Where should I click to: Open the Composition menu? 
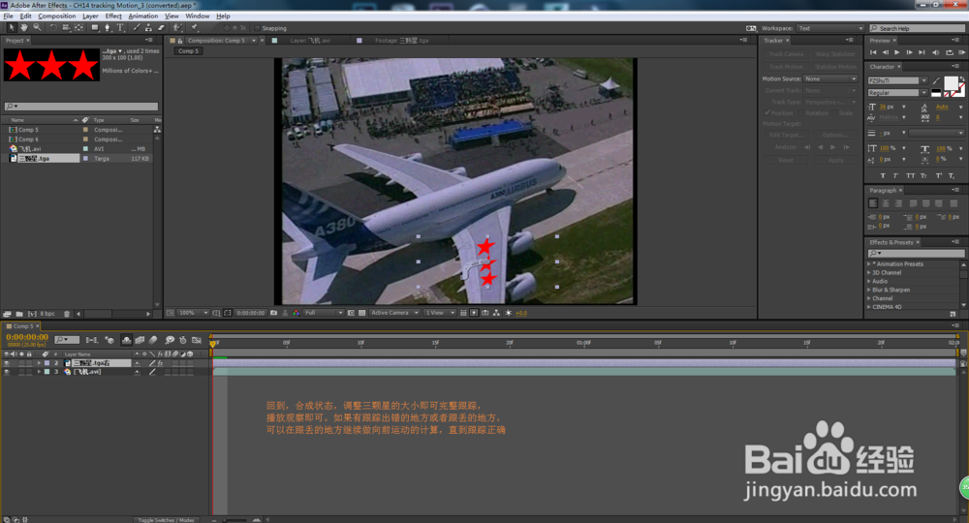click(x=57, y=16)
